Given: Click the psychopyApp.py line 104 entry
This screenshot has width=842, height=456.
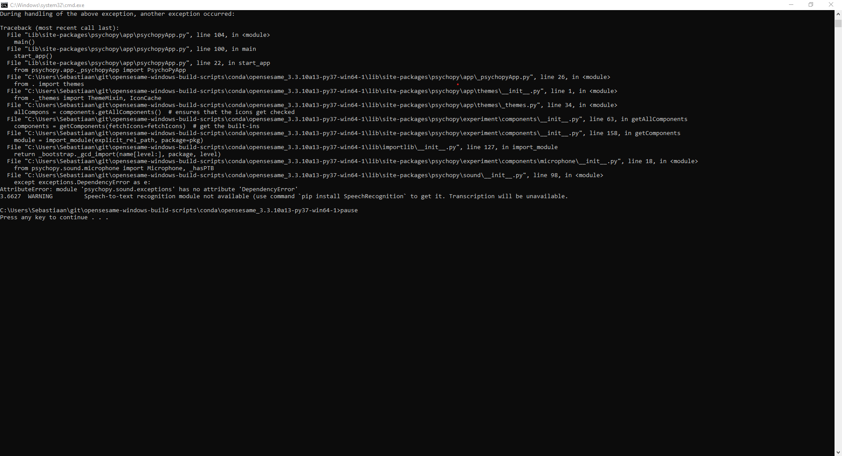Looking at the screenshot, I should (138, 35).
